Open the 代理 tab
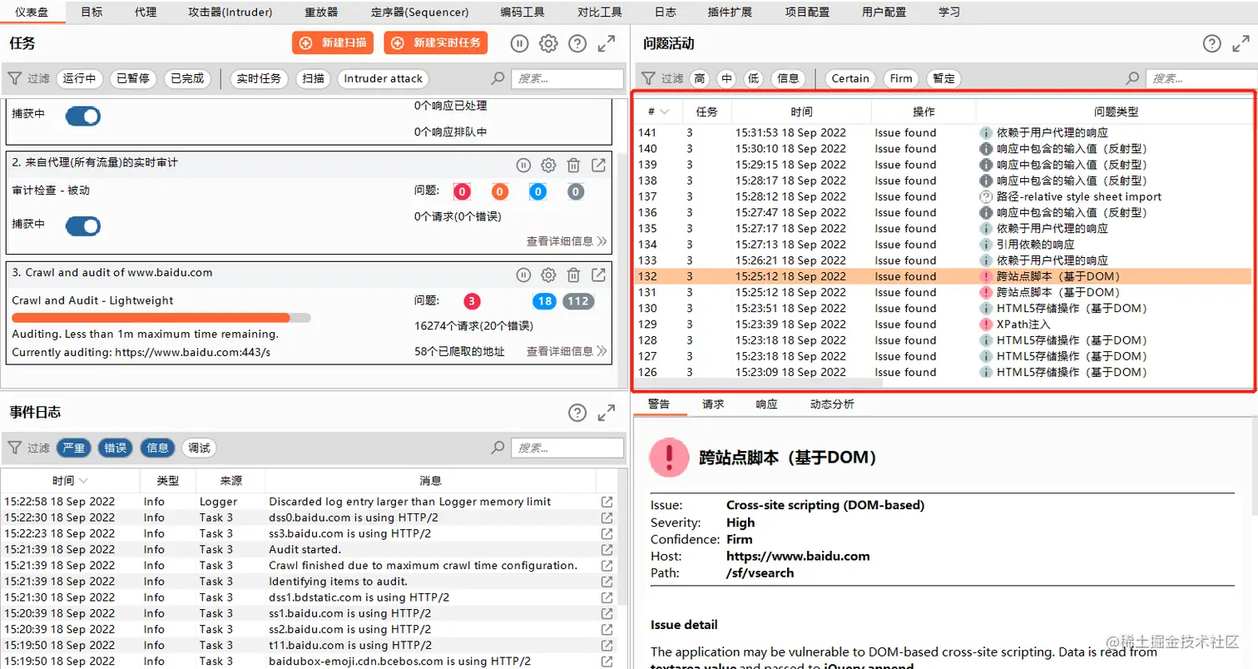The image size is (1258, 669). (x=145, y=12)
